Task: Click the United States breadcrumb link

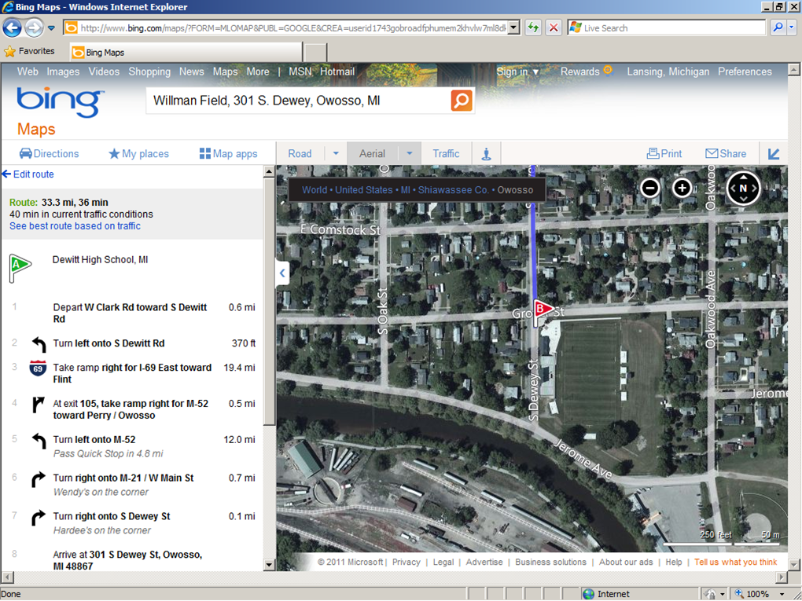Action: [x=364, y=190]
